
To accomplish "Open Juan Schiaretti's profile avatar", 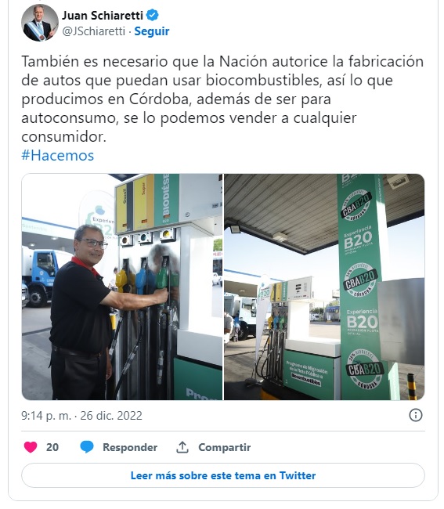I will 40,23.
